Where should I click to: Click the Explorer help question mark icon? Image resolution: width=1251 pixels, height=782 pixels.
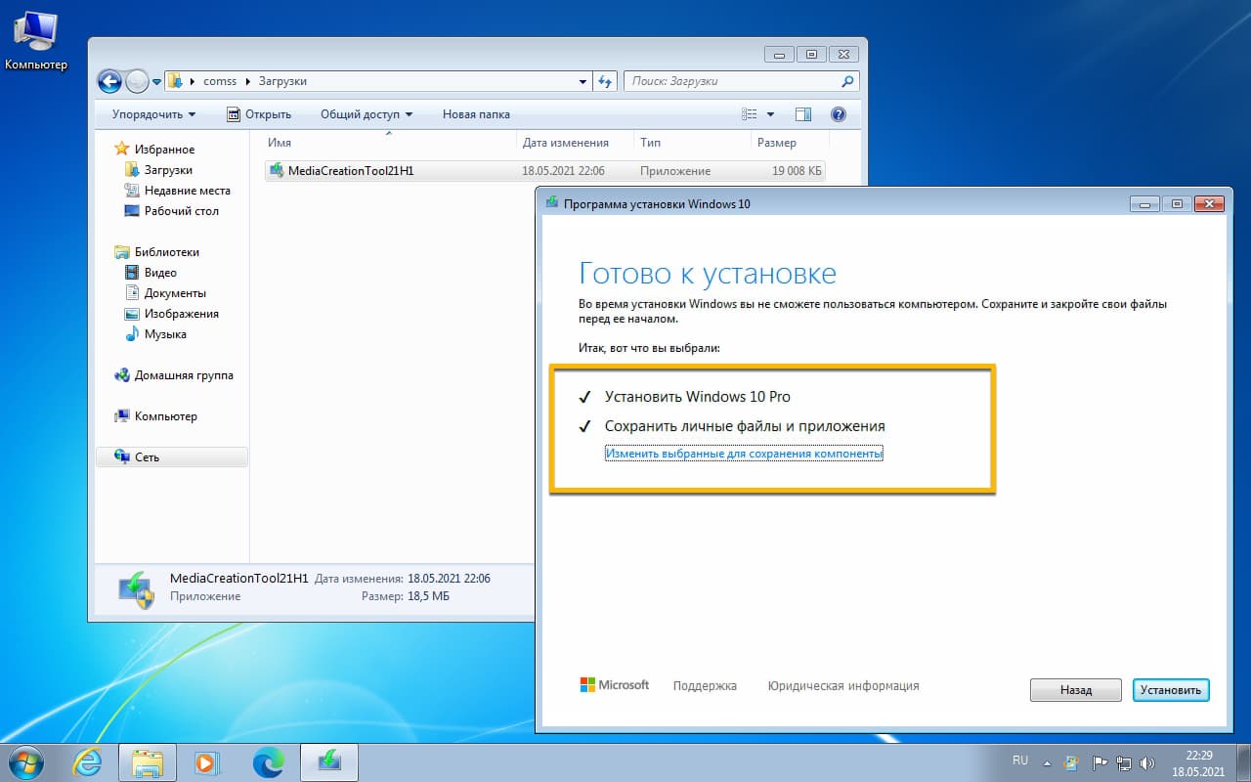[x=838, y=114]
